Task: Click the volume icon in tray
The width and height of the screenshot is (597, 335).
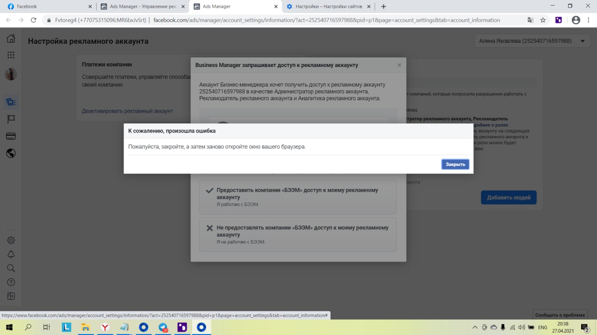Action: click(x=522, y=327)
